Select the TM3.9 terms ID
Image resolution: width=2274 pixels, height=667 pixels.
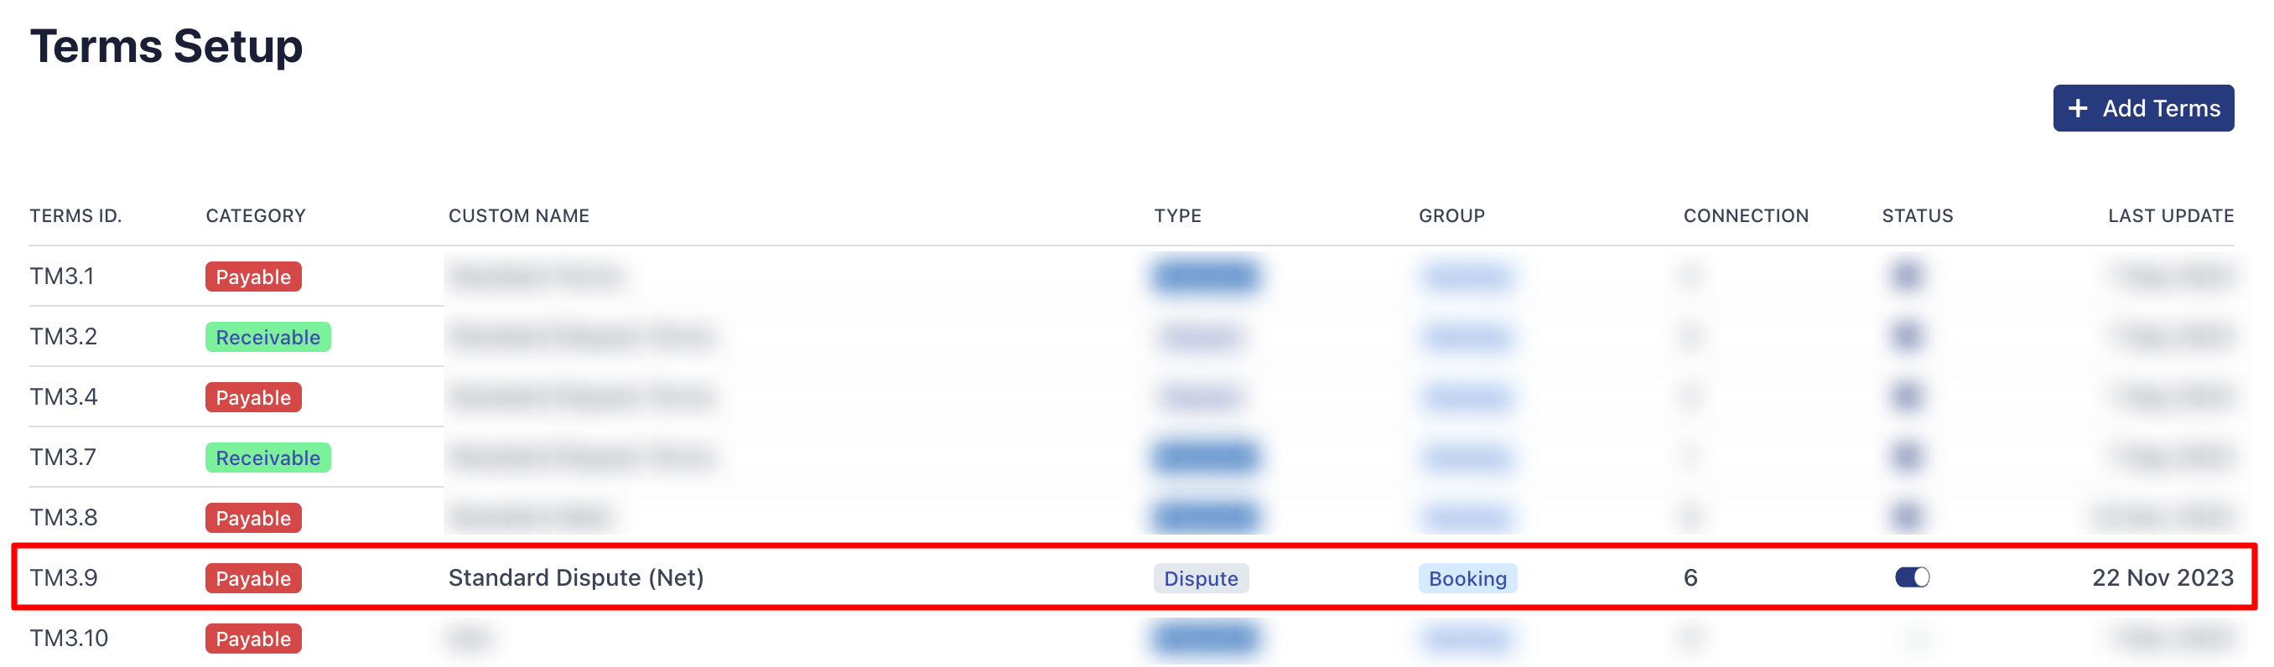(x=64, y=578)
